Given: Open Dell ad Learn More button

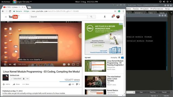Looking at the screenshot, I should click(x=98, y=46).
